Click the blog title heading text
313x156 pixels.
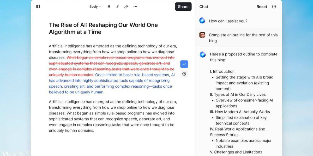coord(103,28)
